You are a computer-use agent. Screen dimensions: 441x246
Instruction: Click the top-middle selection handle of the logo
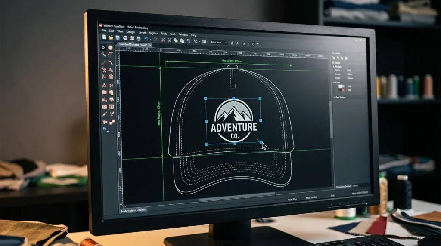[x=234, y=98]
